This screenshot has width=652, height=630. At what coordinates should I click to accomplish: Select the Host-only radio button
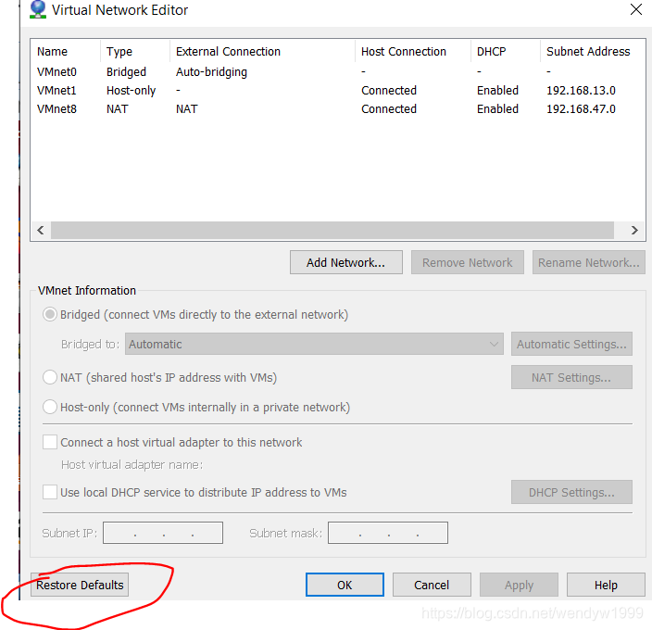coord(50,407)
